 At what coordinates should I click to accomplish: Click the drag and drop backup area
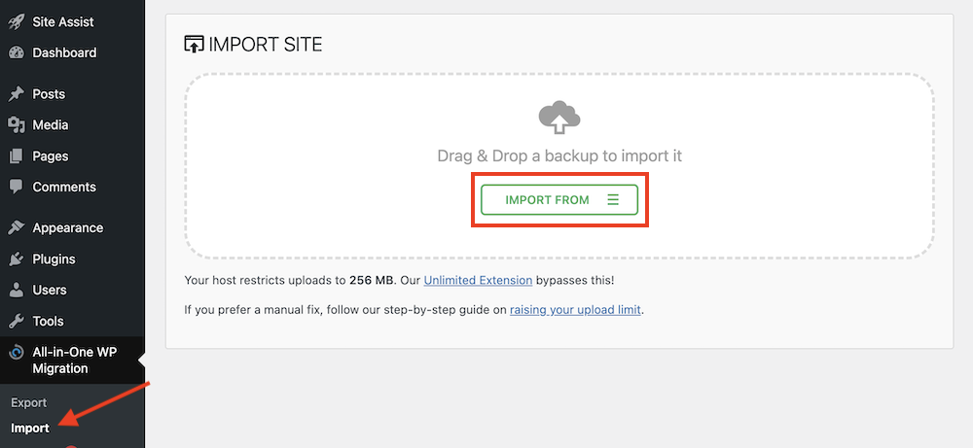pyautogui.click(x=559, y=166)
